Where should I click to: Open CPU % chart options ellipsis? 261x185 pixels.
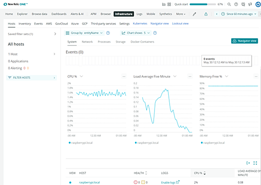click(124, 77)
